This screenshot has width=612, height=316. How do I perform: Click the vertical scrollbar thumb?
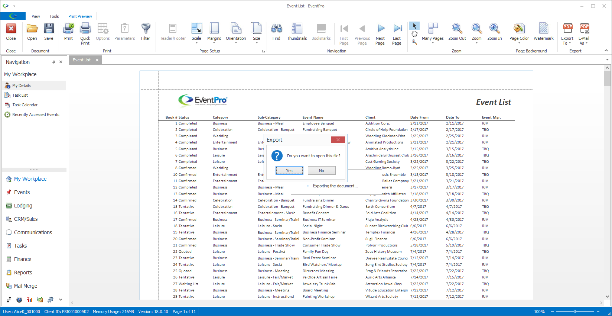pyautogui.click(x=608, y=78)
